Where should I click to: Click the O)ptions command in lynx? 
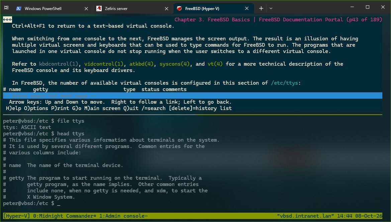(x=36, y=108)
